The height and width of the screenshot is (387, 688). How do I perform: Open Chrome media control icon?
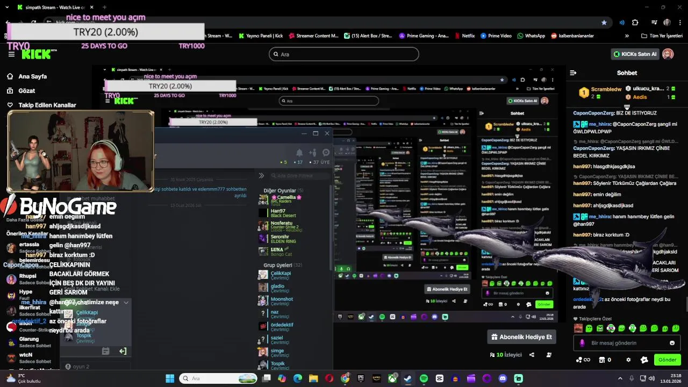point(654,23)
